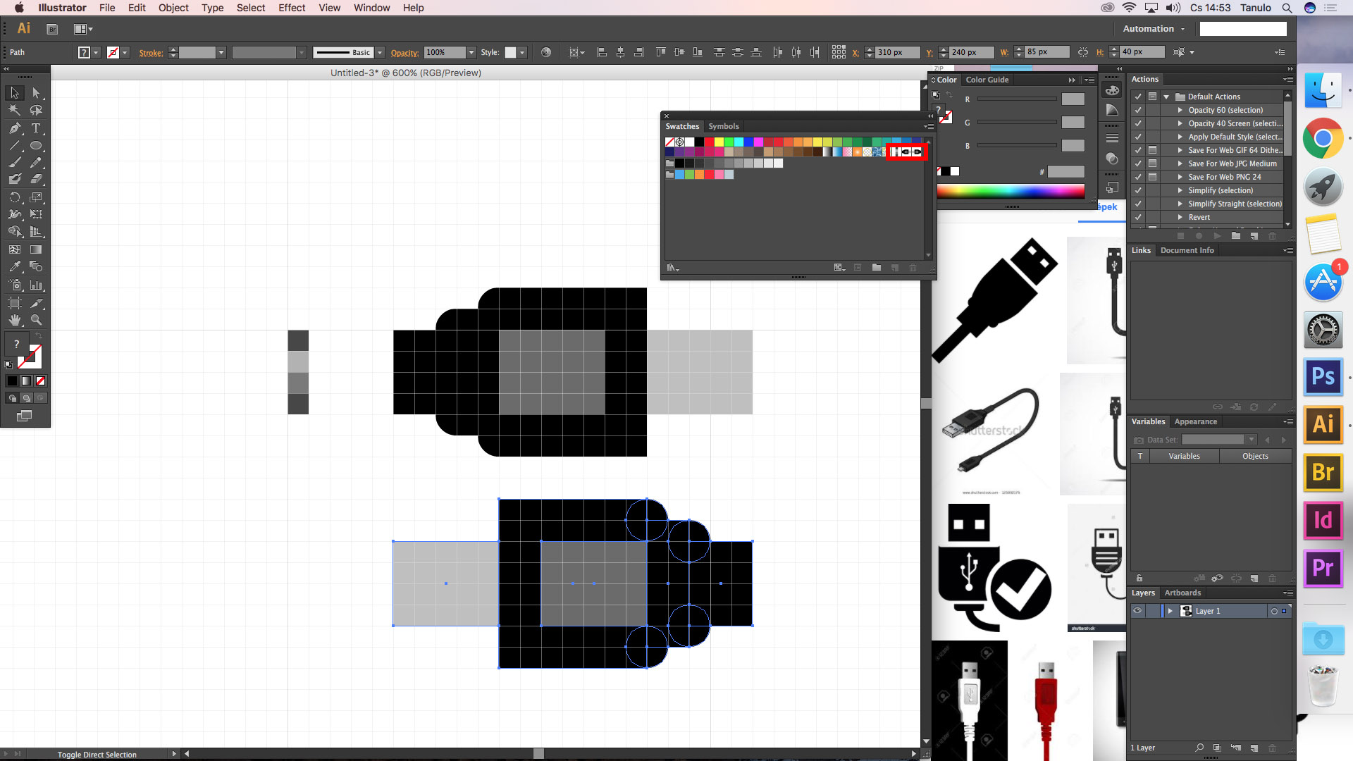Toggle checkmark for Revert action
Viewport: 1353px width, 761px height.
pos(1138,217)
